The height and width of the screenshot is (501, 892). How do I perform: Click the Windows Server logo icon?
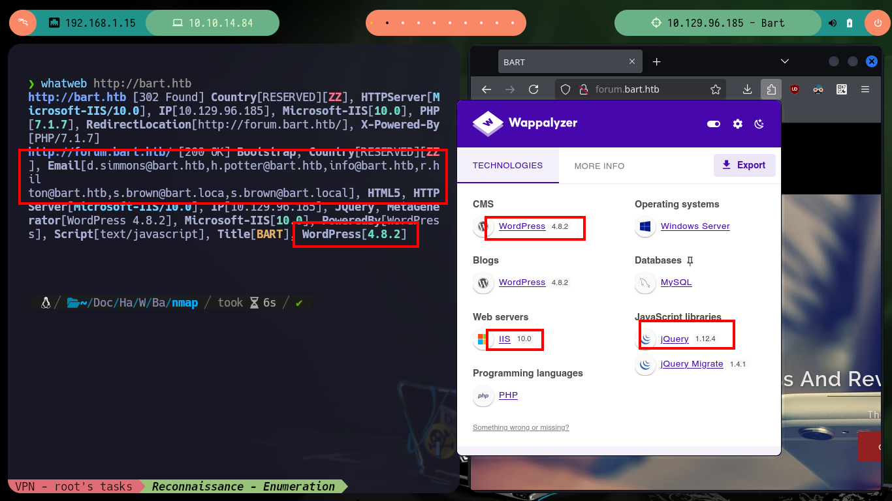pos(645,226)
